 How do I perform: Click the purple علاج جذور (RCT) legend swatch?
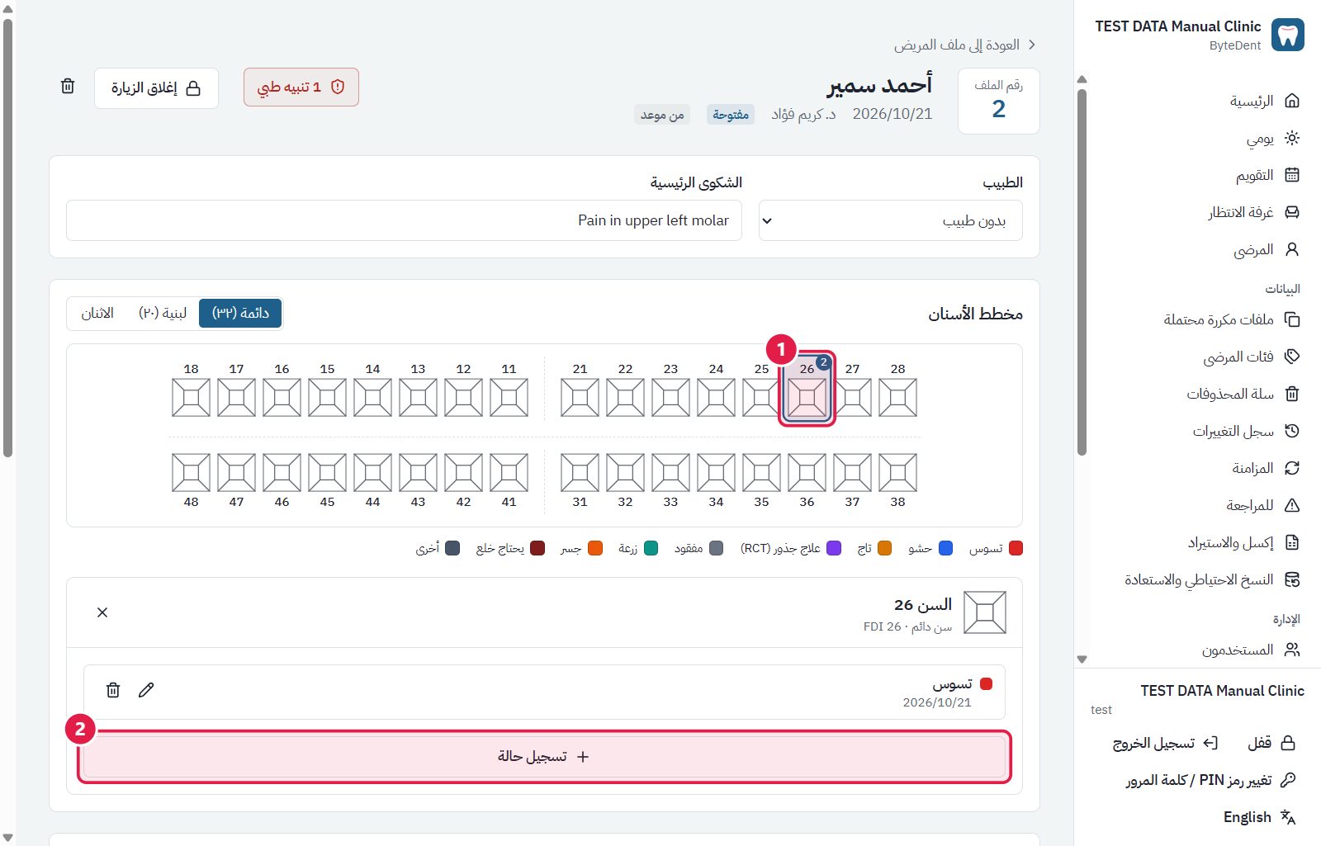tap(834, 548)
